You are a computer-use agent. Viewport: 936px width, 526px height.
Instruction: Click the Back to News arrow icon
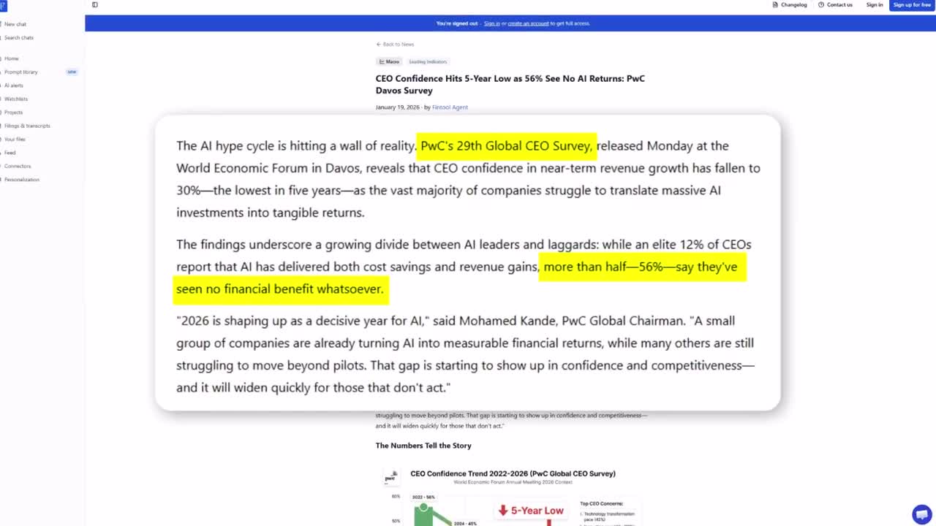(379, 45)
